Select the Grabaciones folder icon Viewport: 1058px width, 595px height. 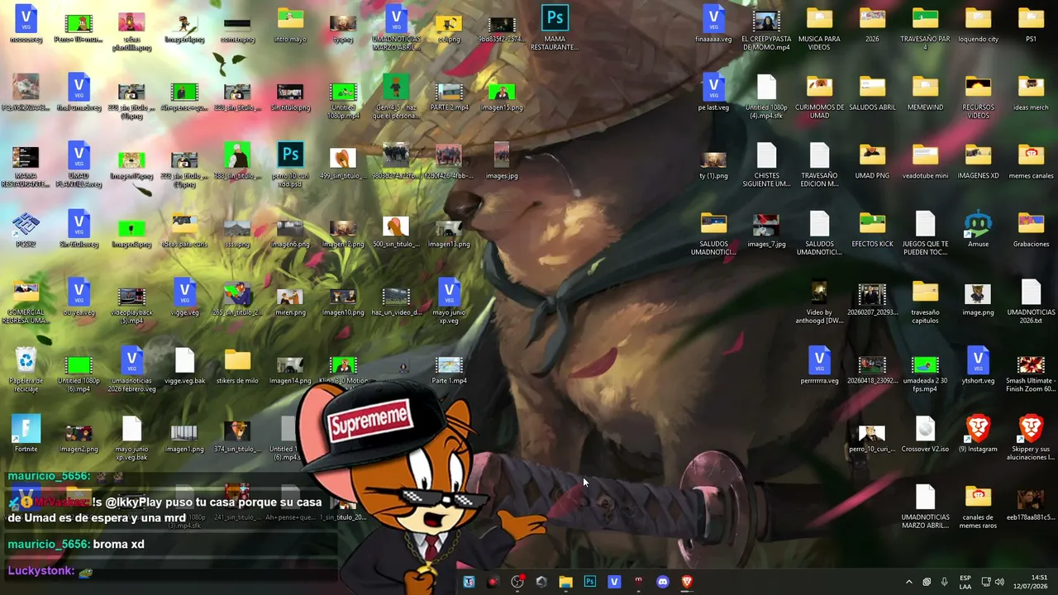pos(1031,229)
